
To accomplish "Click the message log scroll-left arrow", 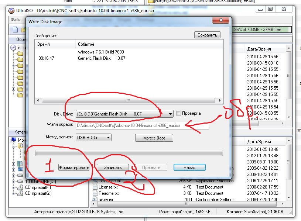I will (38, 100).
